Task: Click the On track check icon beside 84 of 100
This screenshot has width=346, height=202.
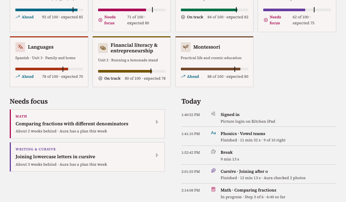Action: click(183, 17)
